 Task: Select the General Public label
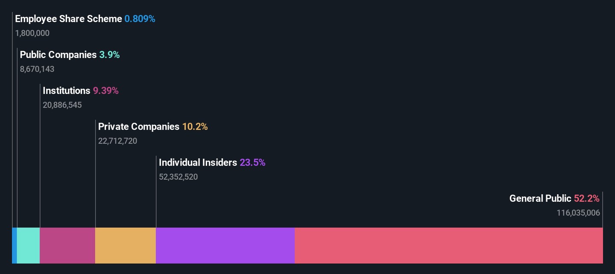point(540,198)
